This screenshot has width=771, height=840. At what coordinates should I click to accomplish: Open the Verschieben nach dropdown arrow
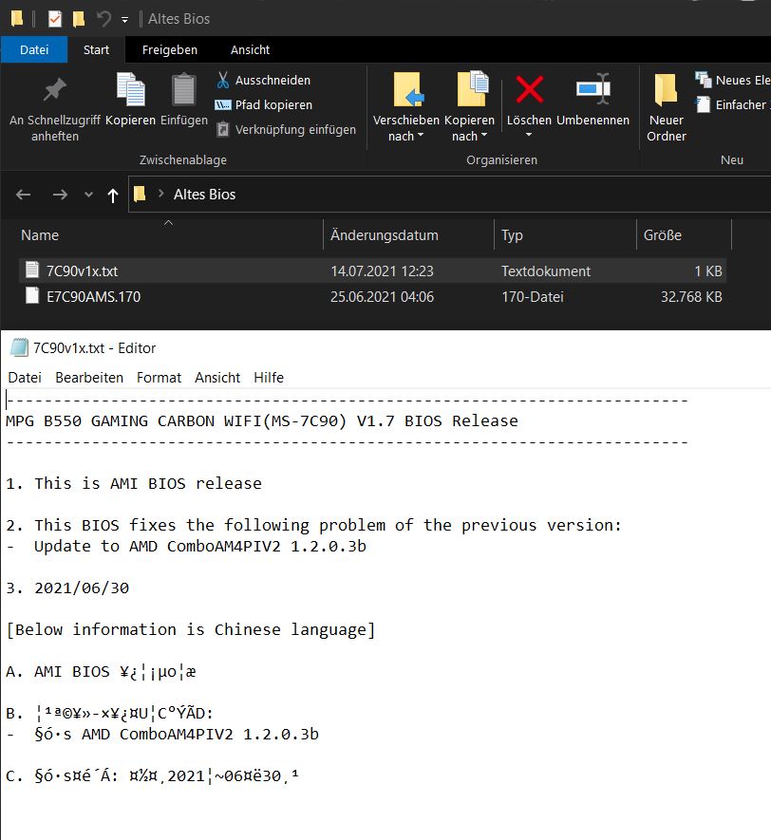point(421,135)
